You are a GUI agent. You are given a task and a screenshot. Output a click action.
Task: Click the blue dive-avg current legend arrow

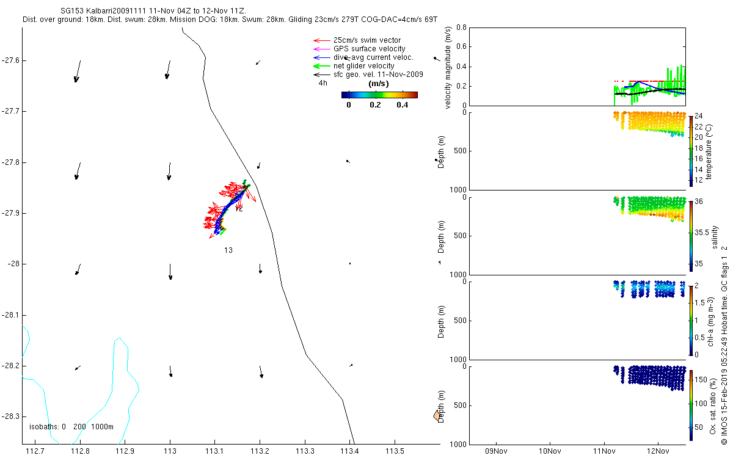click(321, 57)
